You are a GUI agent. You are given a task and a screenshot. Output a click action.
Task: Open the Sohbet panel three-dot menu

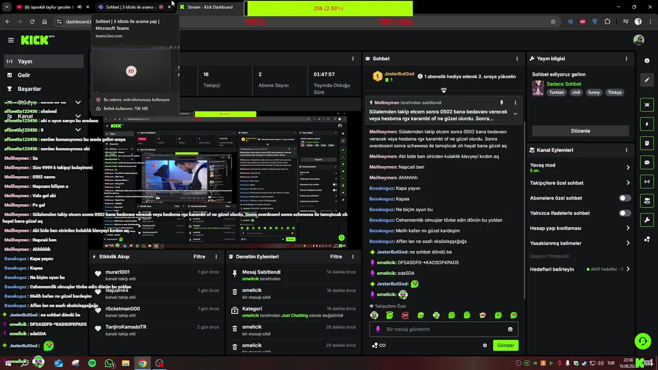(516, 59)
